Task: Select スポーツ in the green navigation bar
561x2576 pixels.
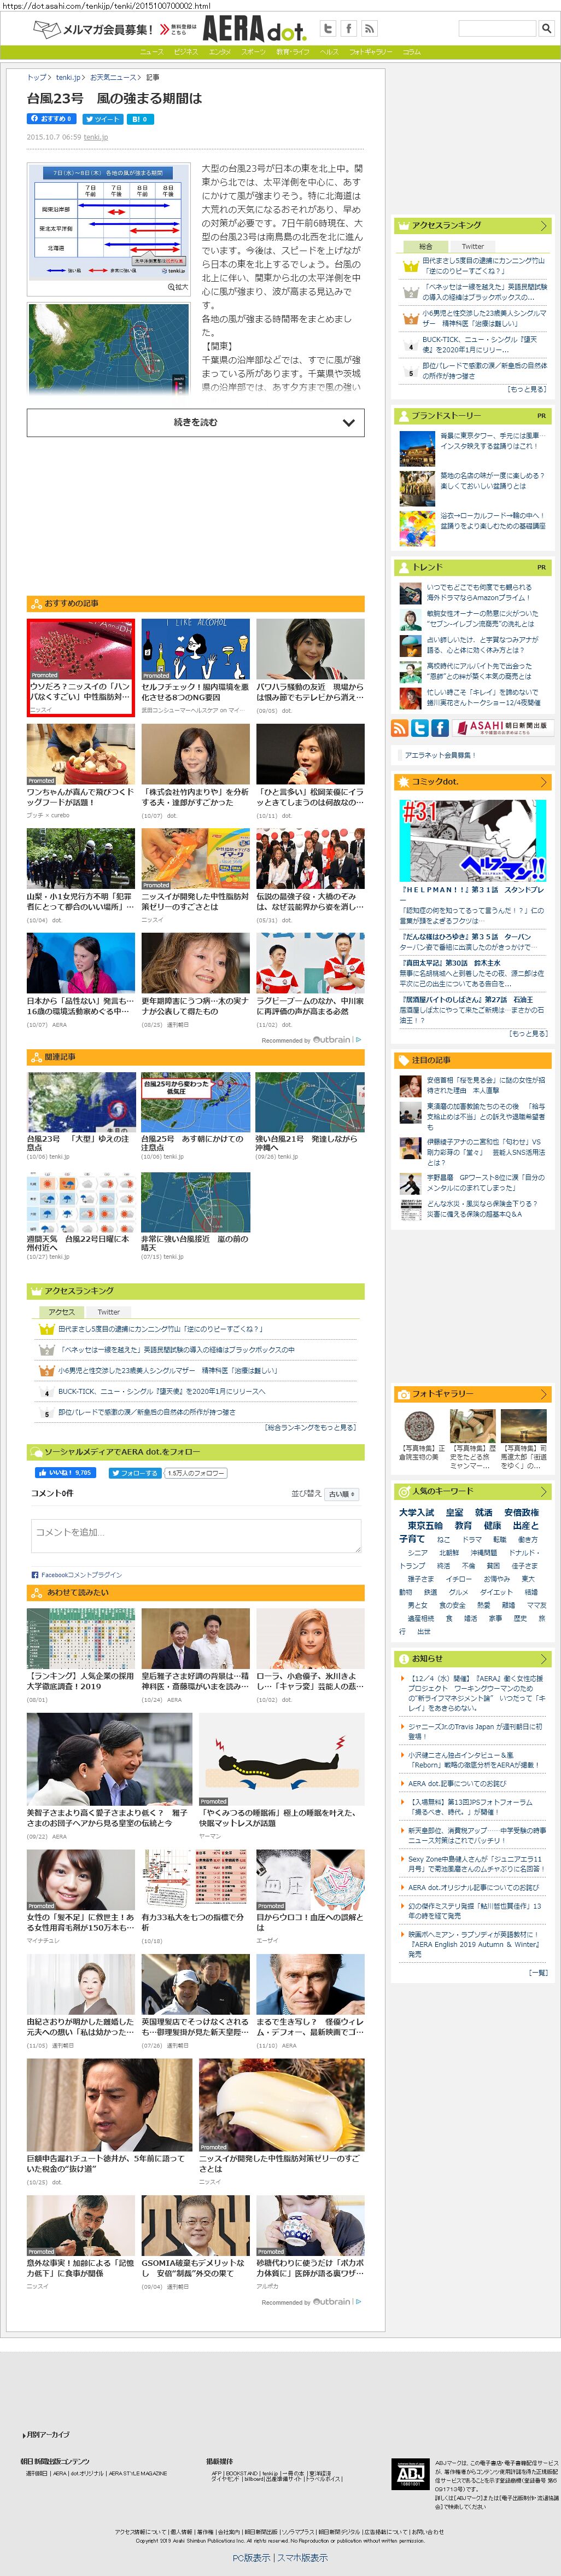Action: coord(254,52)
